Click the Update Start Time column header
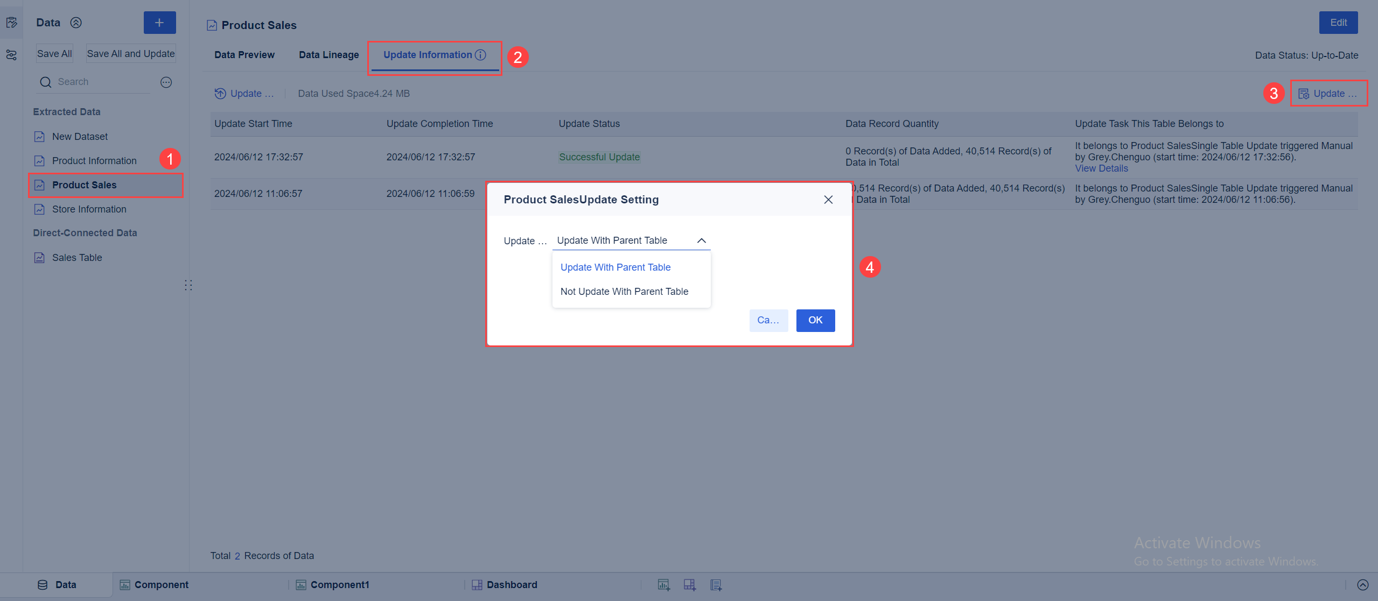This screenshot has width=1378, height=601. (253, 124)
